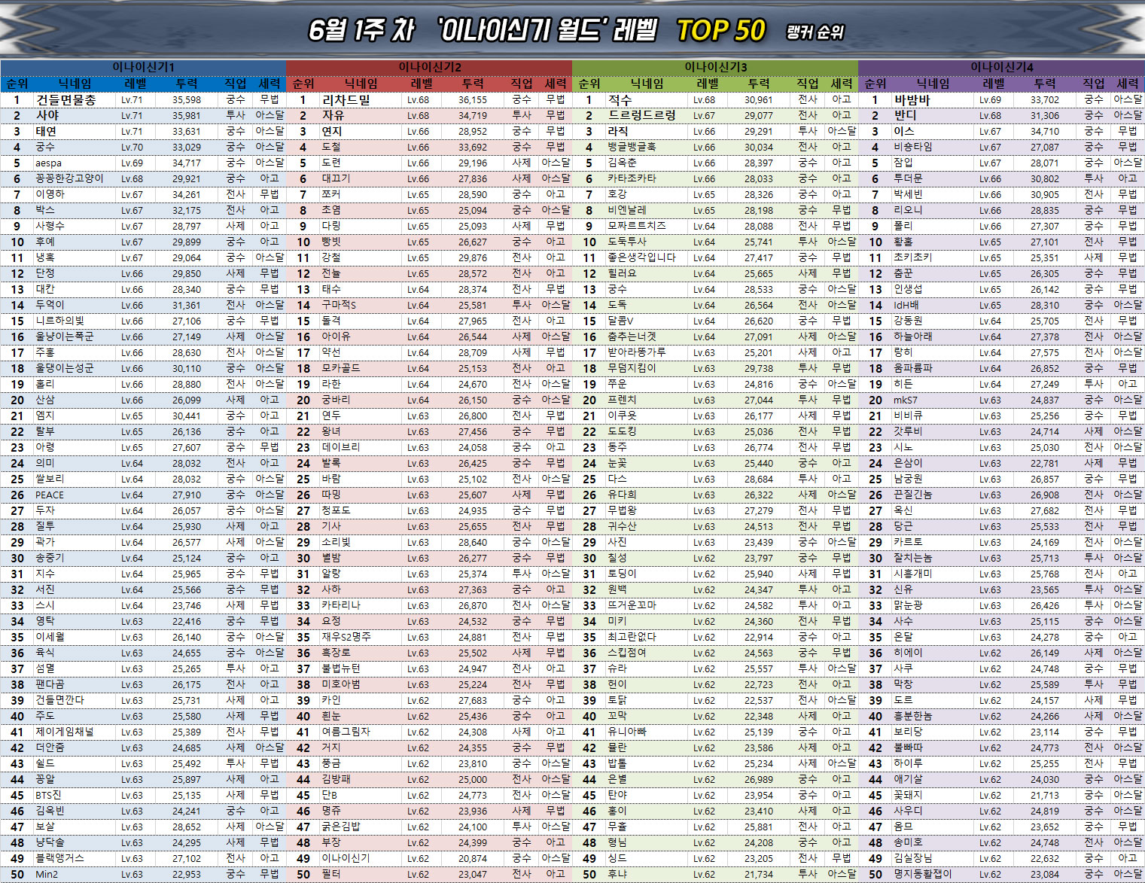Click 닉네임 column header under 이나이신기1

pyautogui.click(x=75, y=84)
